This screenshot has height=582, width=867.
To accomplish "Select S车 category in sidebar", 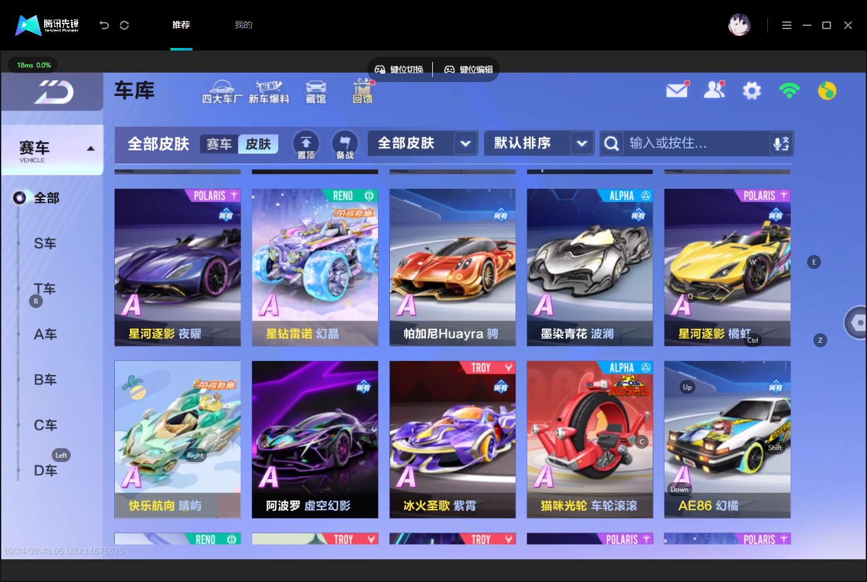I will tap(45, 244).
